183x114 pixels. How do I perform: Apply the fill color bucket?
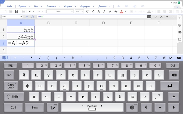[149, 12]
